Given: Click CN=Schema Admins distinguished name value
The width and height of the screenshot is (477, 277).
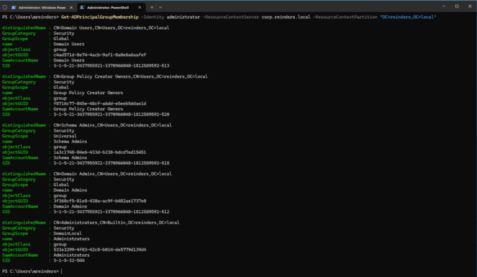Looking at the screenshot, I should [112, 125].
